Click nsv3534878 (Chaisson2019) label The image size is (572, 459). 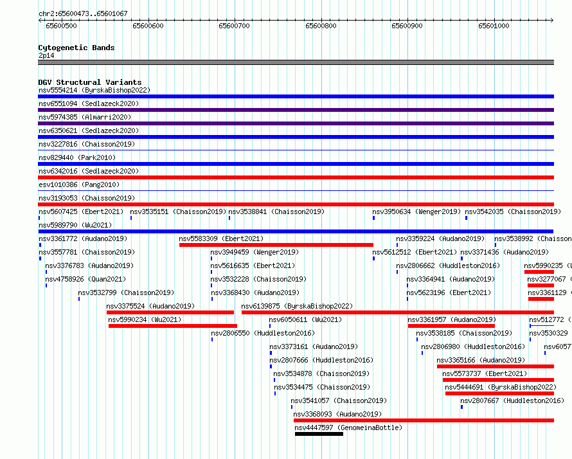[x=321, y=373]
